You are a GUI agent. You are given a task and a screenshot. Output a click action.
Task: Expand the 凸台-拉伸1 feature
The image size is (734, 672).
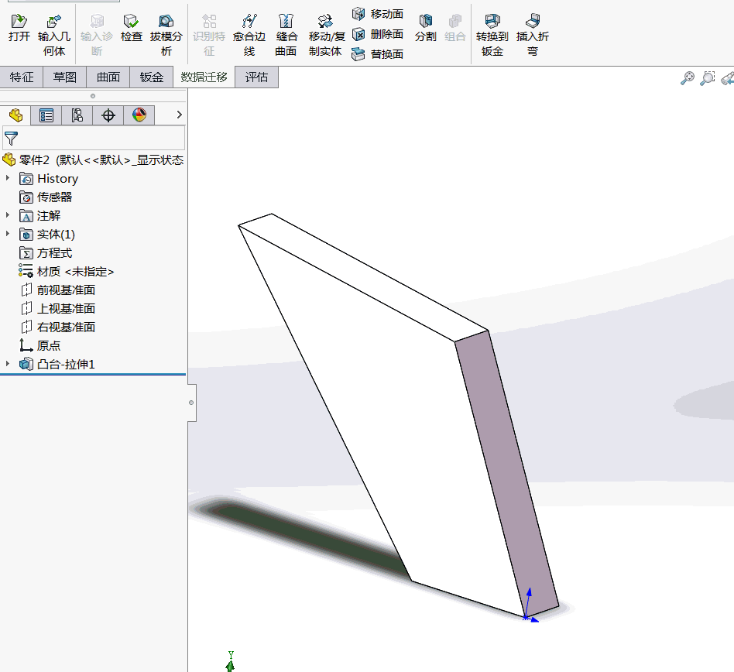click(8, 364)
